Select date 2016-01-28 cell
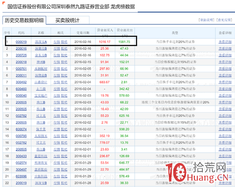This screenshot has height=187, width=235. pos(83,183)
